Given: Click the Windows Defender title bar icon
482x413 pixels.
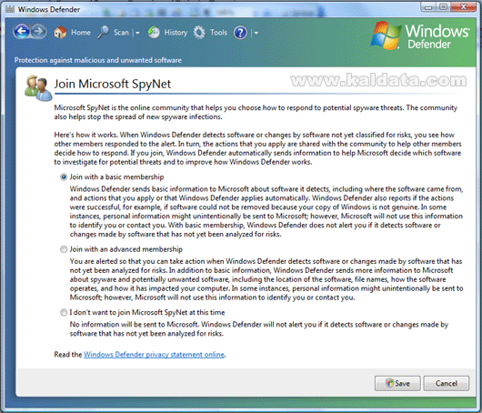Looking at the screenshot, I should point(10,9).
